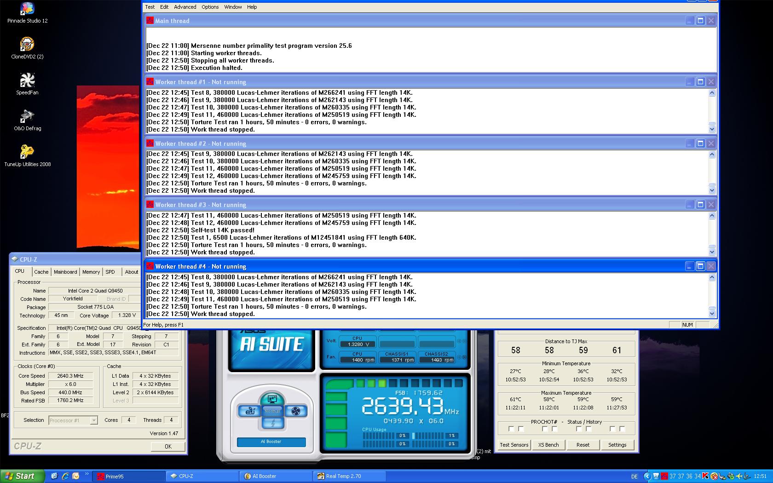Screen dimensions: 773x483
Task: Click the third quick launch icon
Action: [76, 476]
